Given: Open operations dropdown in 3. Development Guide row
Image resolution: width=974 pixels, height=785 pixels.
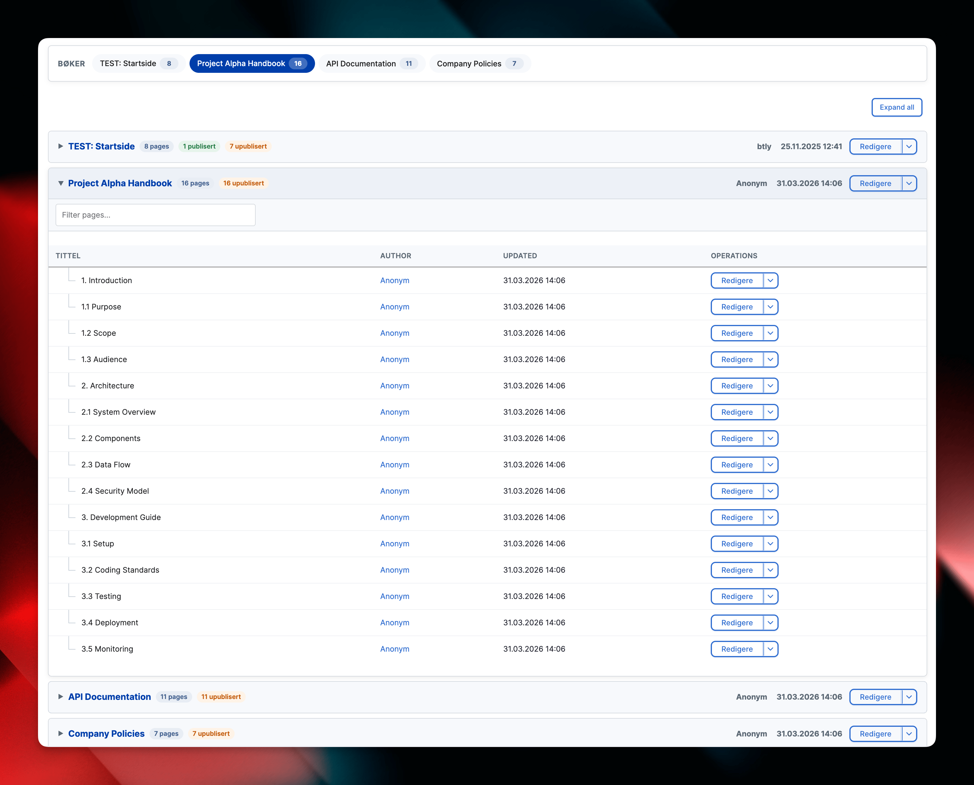Looking at the screenshot, I should (x=770, y=517).
